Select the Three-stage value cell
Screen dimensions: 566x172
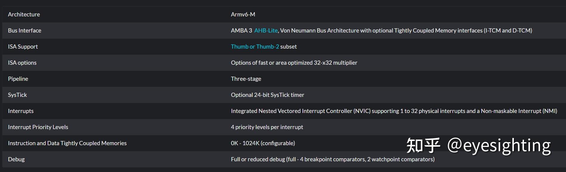click(x=246, y=79)
